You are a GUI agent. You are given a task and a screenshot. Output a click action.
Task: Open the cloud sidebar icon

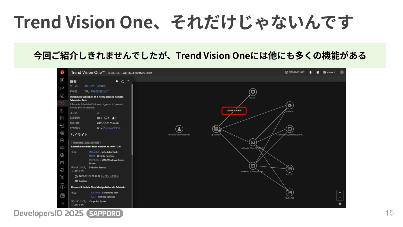[x=62, y=148]
